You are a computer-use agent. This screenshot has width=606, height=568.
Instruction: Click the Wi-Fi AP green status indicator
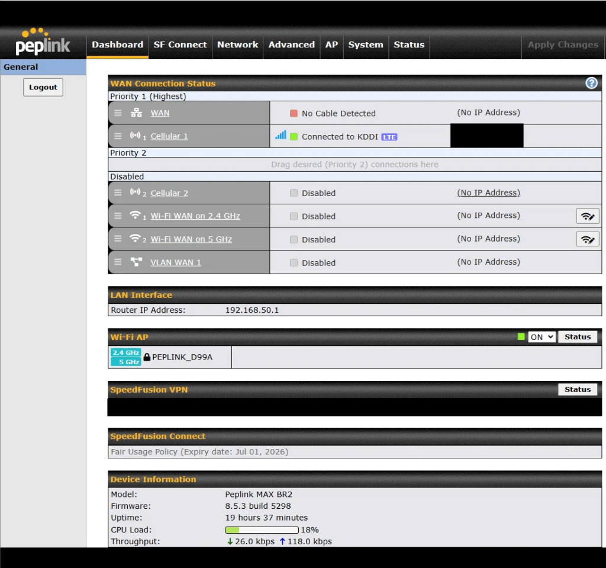(521, 337)
